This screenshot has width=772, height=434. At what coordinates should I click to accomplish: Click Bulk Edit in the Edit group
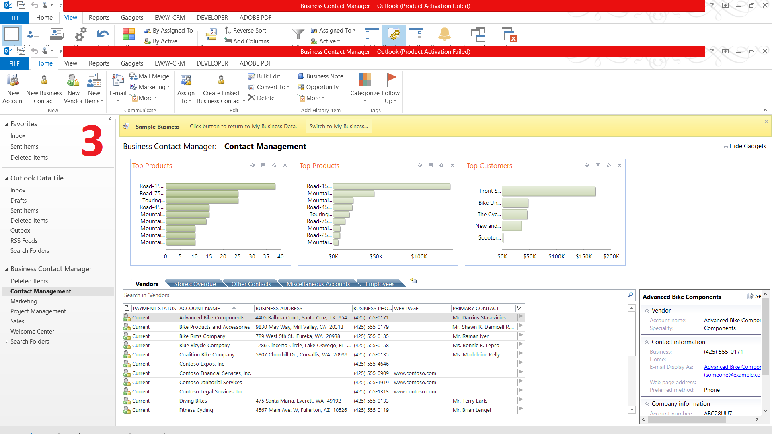coord(264,76)
